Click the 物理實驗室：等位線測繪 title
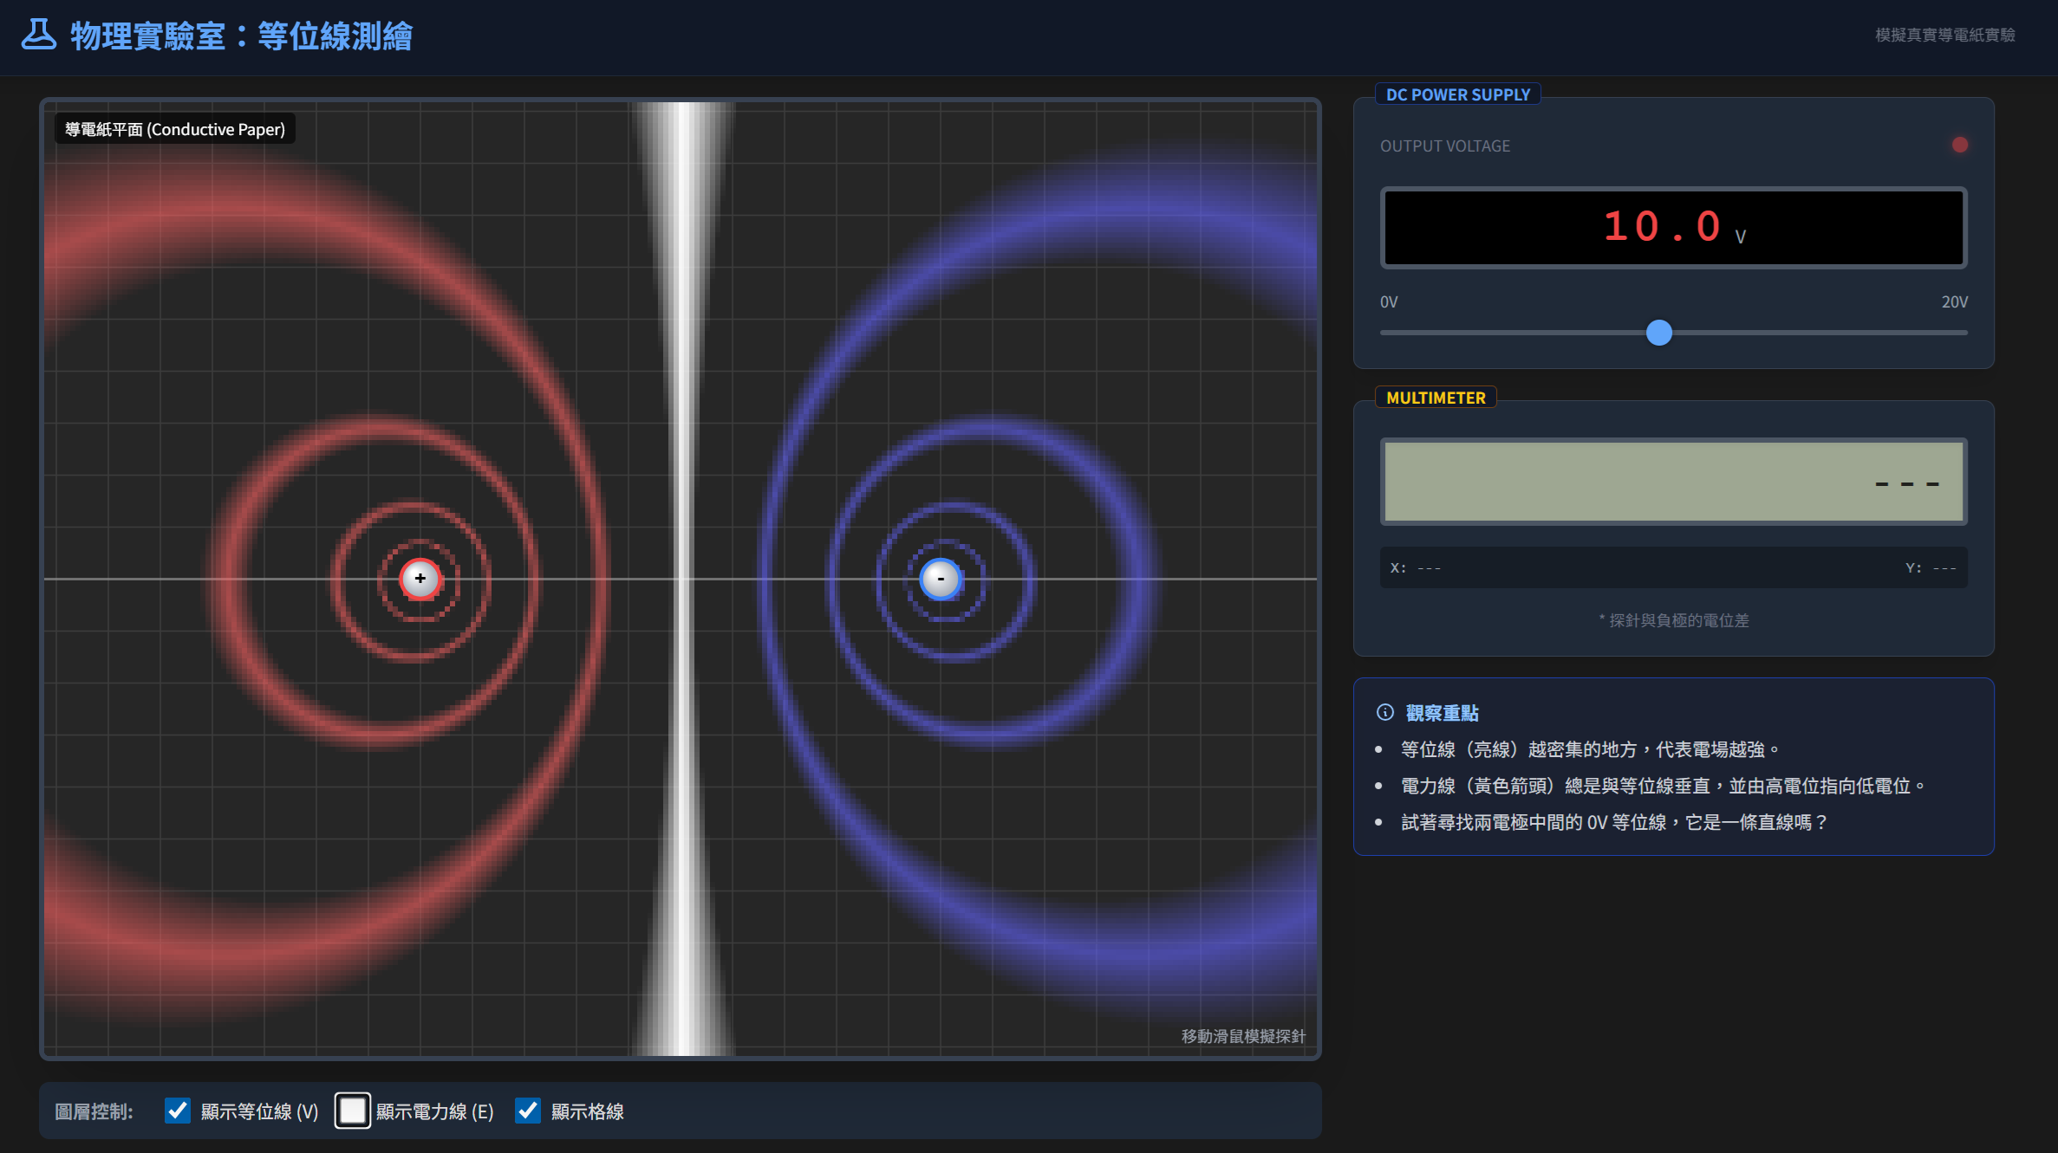The image size is (2058, 1153). (x=241, y=36)
